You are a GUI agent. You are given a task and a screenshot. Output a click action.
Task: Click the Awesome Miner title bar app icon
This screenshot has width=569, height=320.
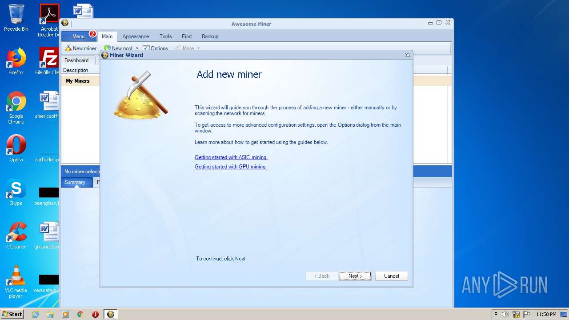pyautogui.click(x=65, y=23)
